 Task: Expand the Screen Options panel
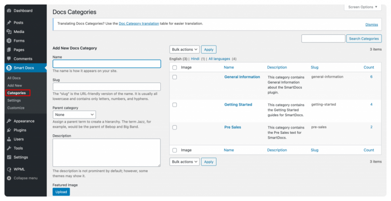point(363,7)
